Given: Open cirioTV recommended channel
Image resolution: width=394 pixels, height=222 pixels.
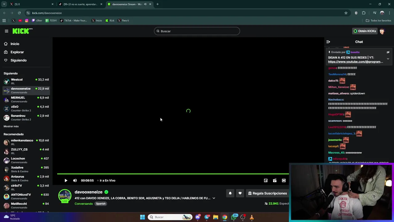Looking at the screenshot, I should pos(26,187).
